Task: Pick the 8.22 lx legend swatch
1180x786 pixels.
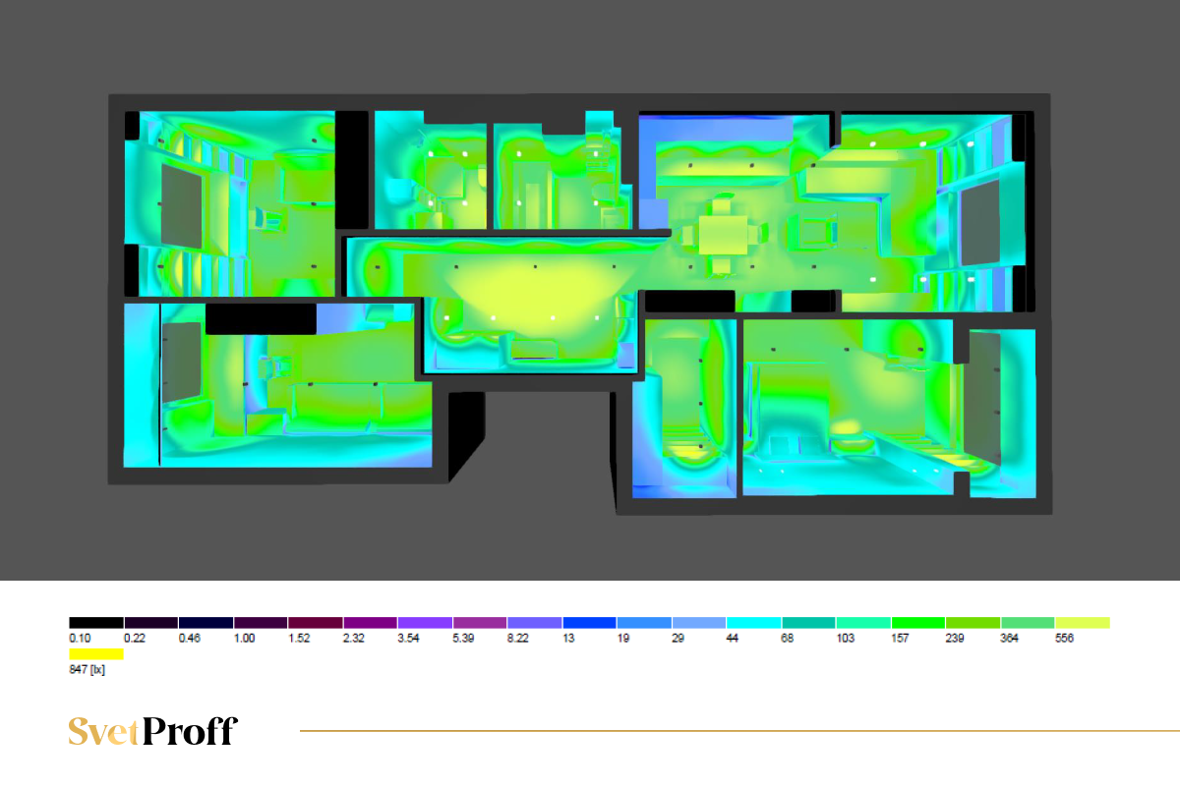Action: pyautogui.click(x=535, y=623)
